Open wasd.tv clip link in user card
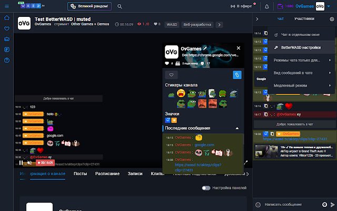Image resolution: width=337 pixels, height=211 pixels. click(198, 167)
